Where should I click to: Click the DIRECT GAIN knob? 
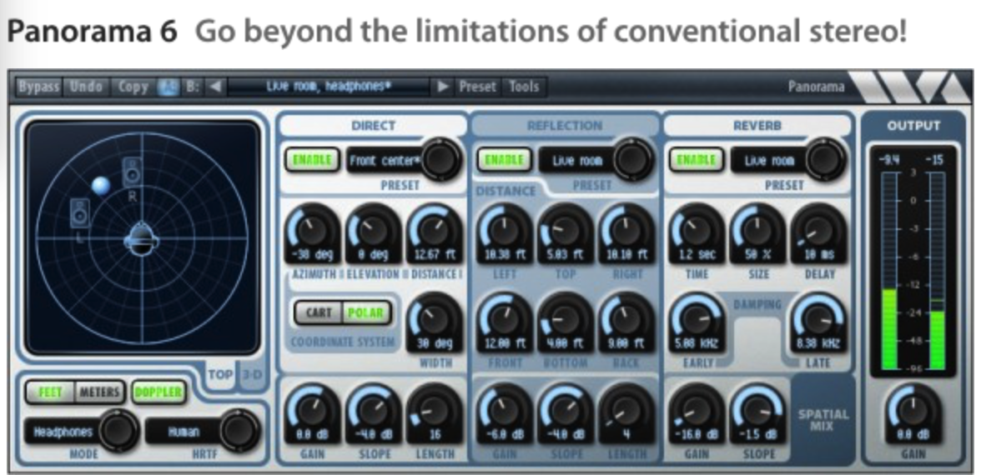coord(312,412)
